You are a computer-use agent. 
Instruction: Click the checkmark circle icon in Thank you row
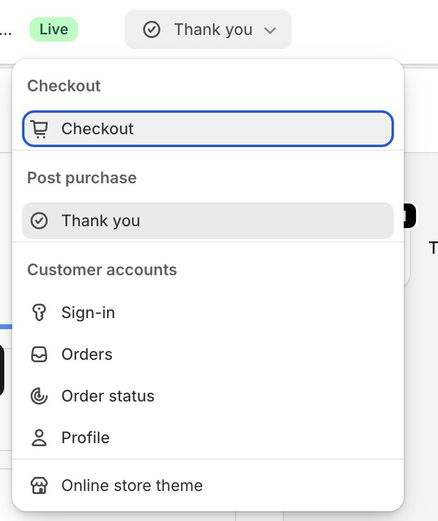tap(39, 221)
